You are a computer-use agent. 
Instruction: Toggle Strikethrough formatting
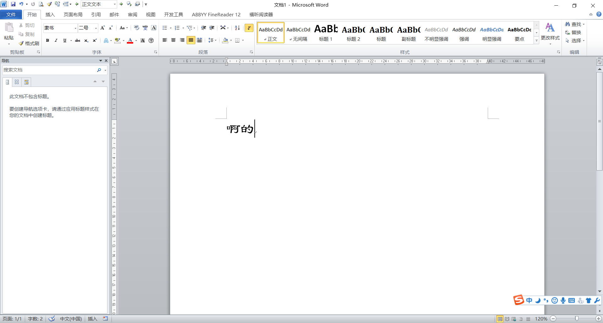tap(78, 40)
